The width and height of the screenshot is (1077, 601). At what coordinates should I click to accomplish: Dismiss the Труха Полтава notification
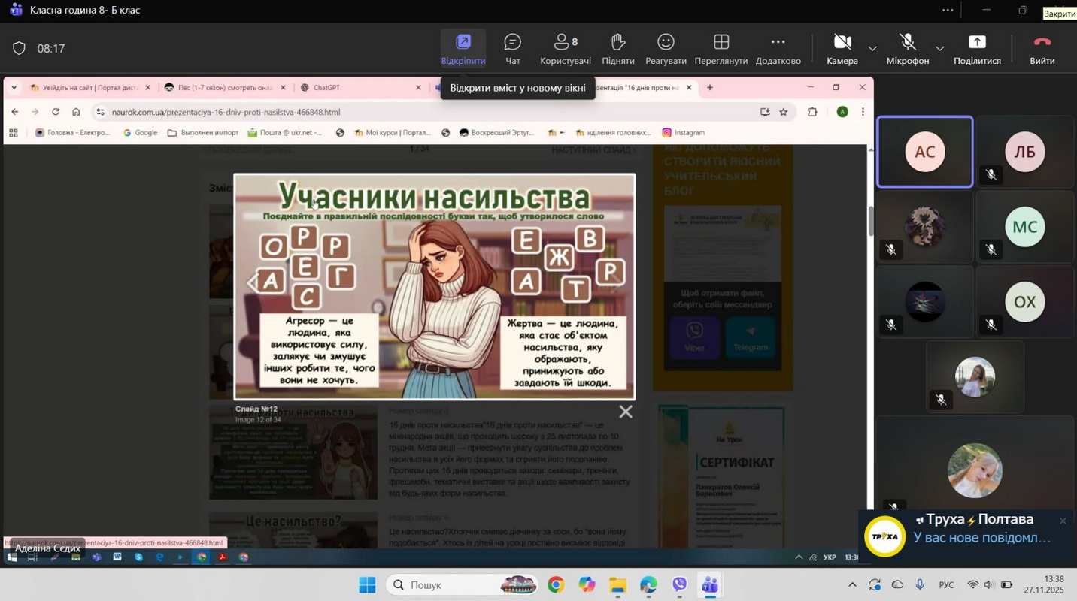tap(1062, 521)
